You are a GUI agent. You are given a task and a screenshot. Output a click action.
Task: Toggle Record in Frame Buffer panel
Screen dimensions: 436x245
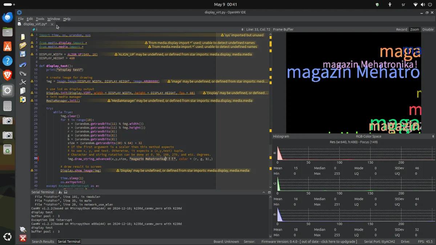[401, 29]
